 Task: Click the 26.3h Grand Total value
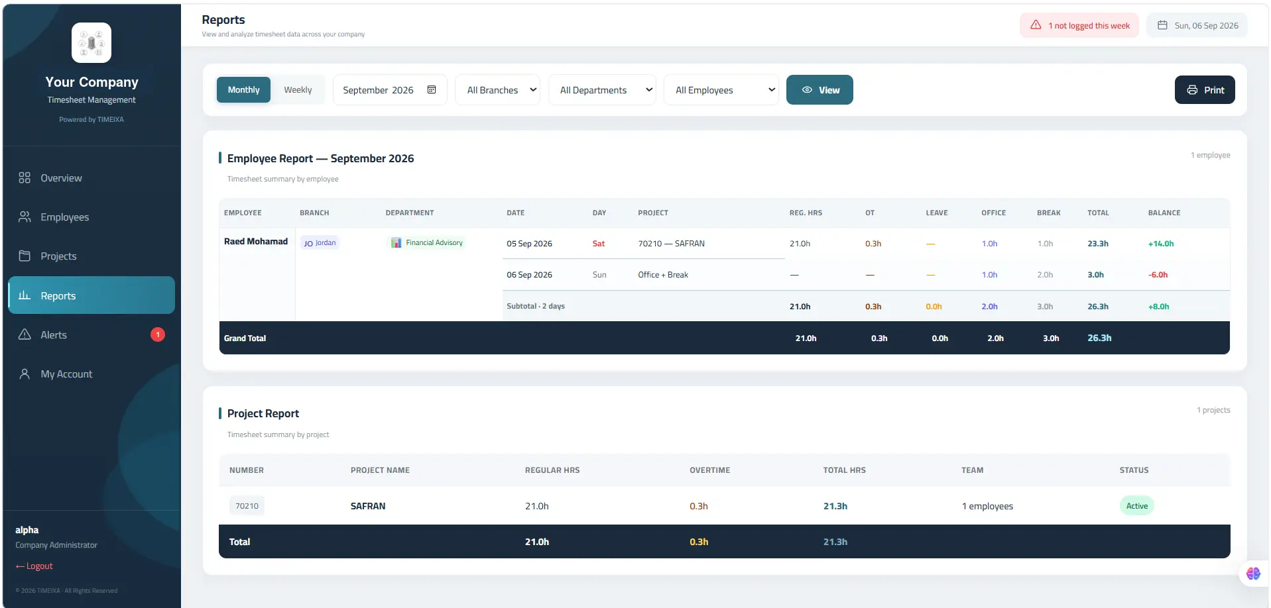tap(1099, 338)
